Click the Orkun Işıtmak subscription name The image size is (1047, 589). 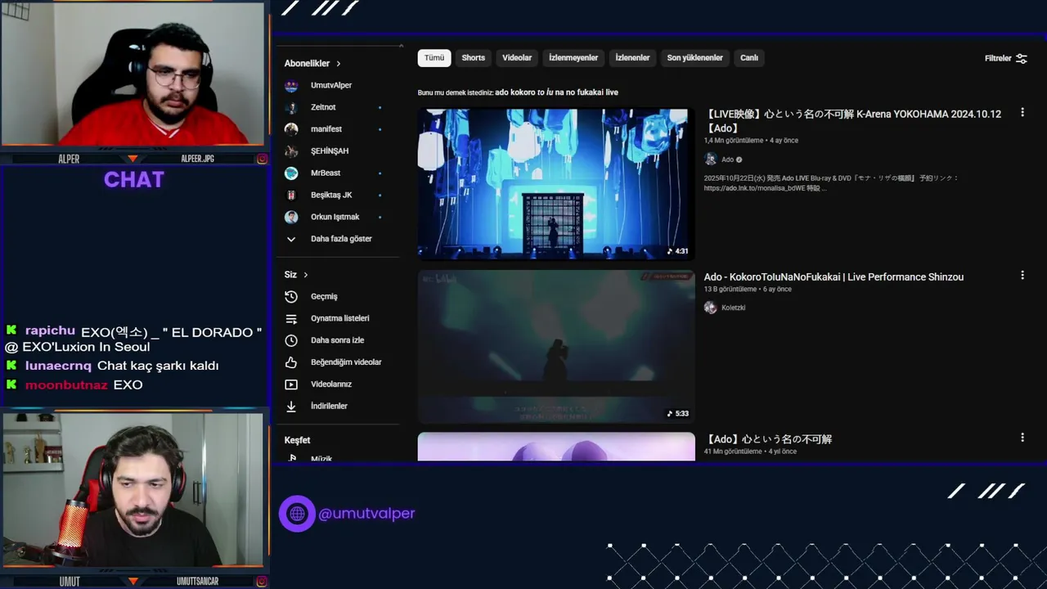(335, 217)
